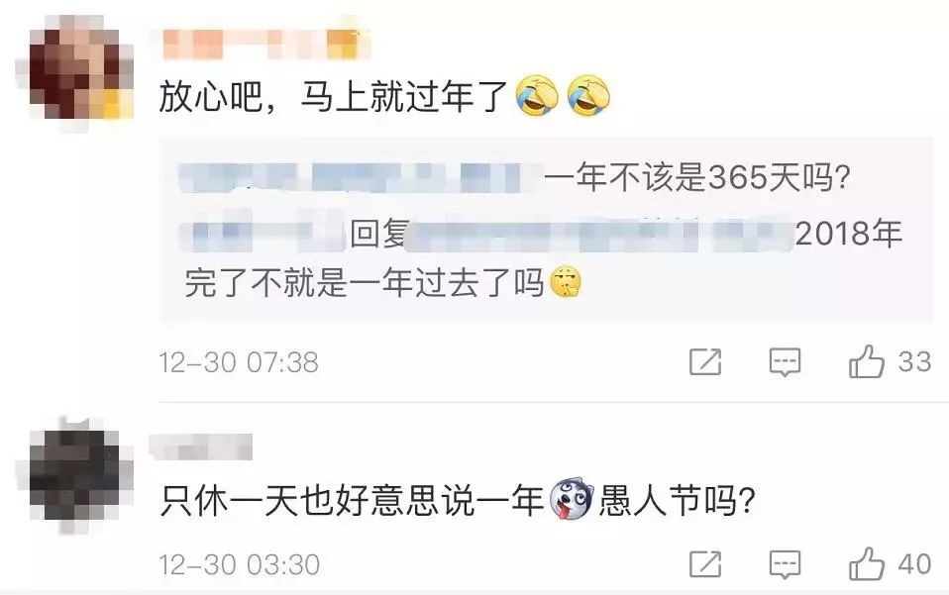Tap repost icon on the 07:38 comment
This screenshot has width=949, height=595.
705,362
